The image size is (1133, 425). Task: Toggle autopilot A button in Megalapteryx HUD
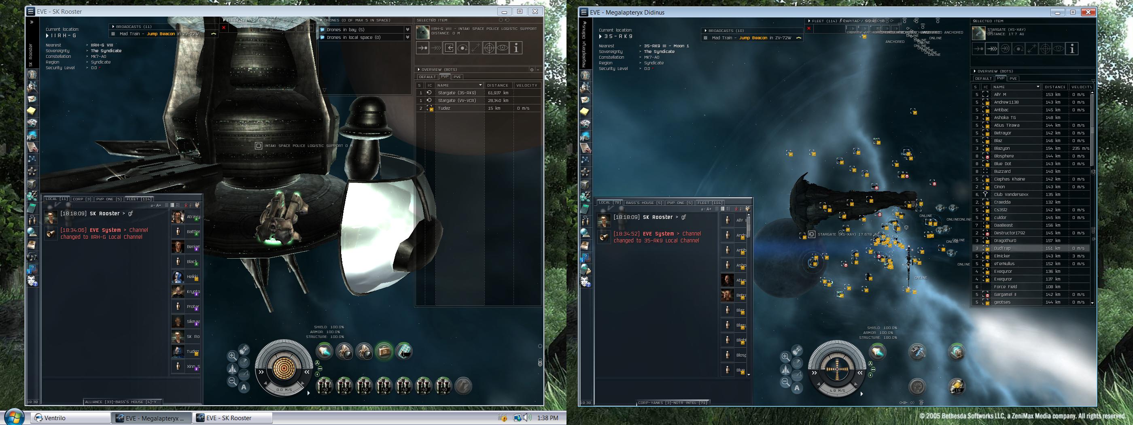(797, 388)
